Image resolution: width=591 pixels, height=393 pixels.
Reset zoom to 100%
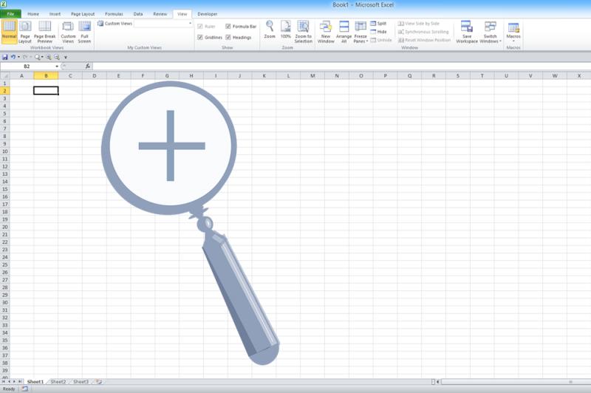coord(286,30)
